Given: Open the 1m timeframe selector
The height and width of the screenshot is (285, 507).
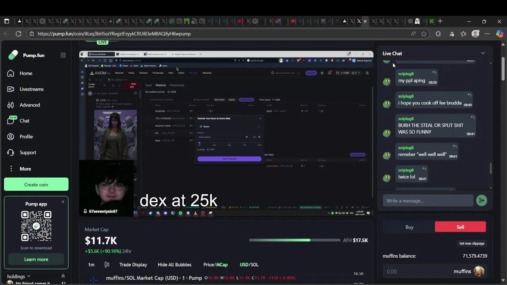Looking at the screenshot, I should coord(91,265).
